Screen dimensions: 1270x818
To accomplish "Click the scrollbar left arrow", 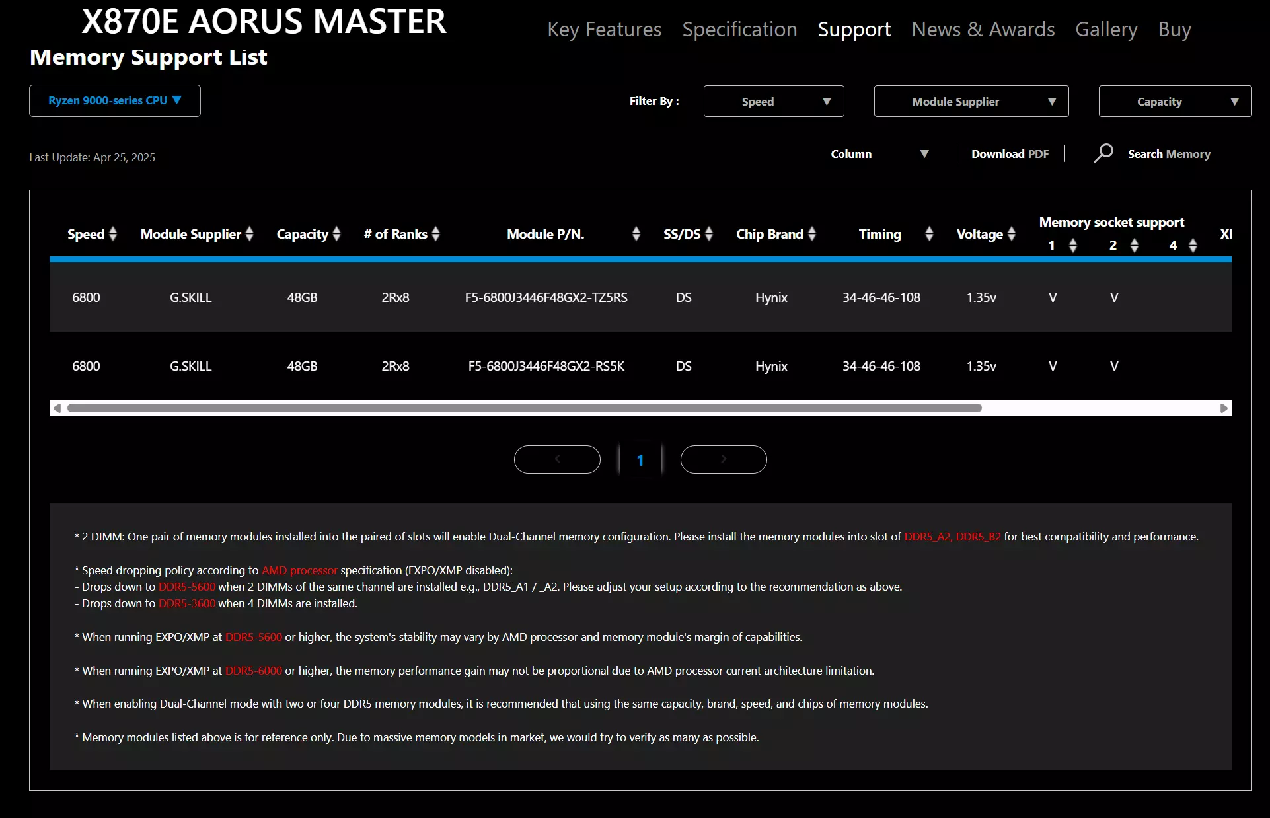I will 57,408.
